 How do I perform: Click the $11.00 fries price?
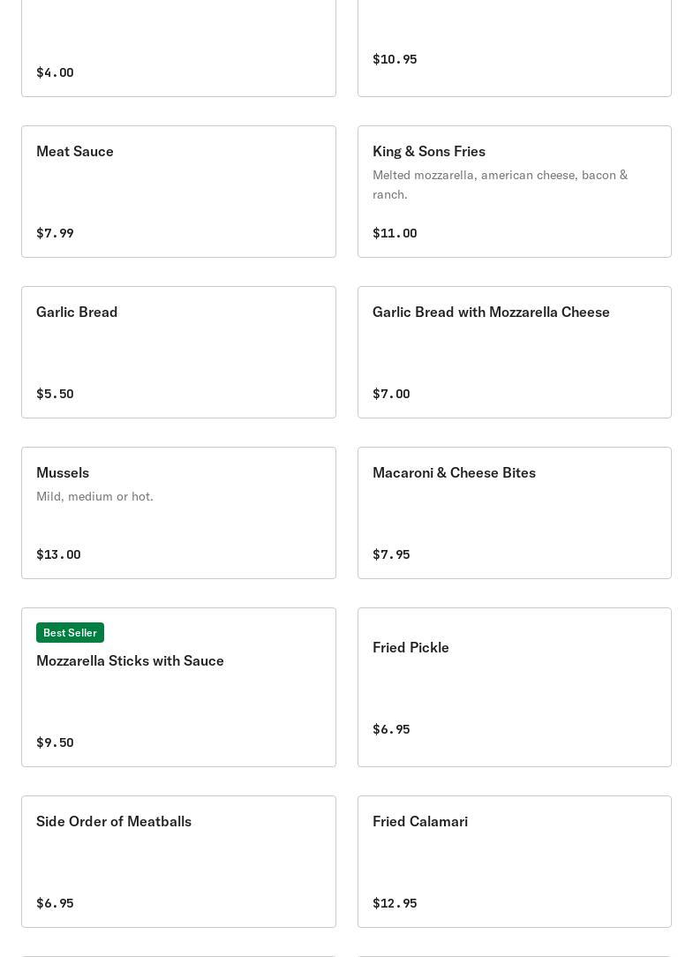coord(395,233)
